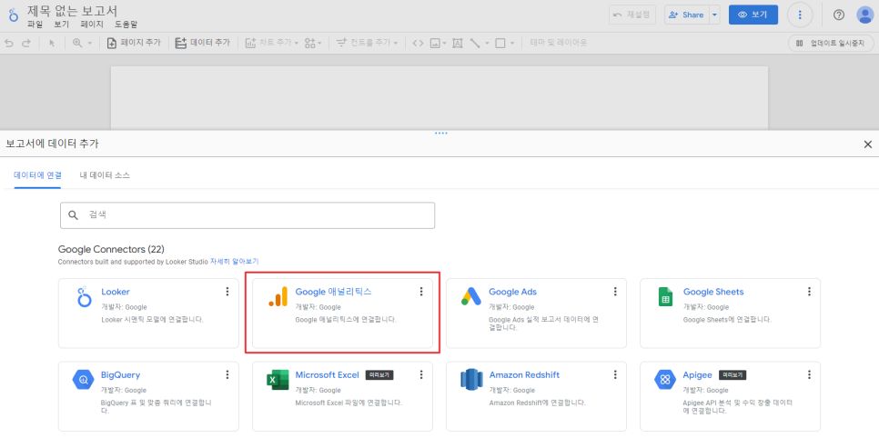
Task: Open Looker card three-dot menu
Action: click(227, 292)
